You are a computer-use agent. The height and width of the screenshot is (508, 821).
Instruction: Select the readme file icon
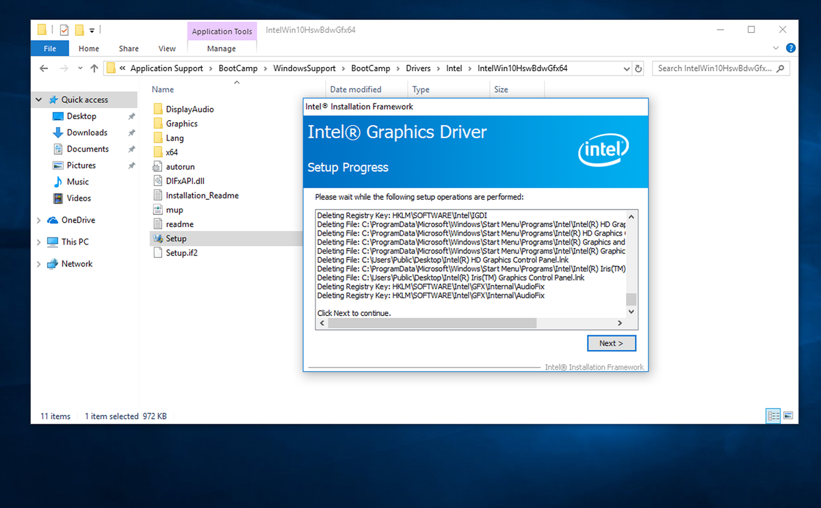(x=158, y=224)
